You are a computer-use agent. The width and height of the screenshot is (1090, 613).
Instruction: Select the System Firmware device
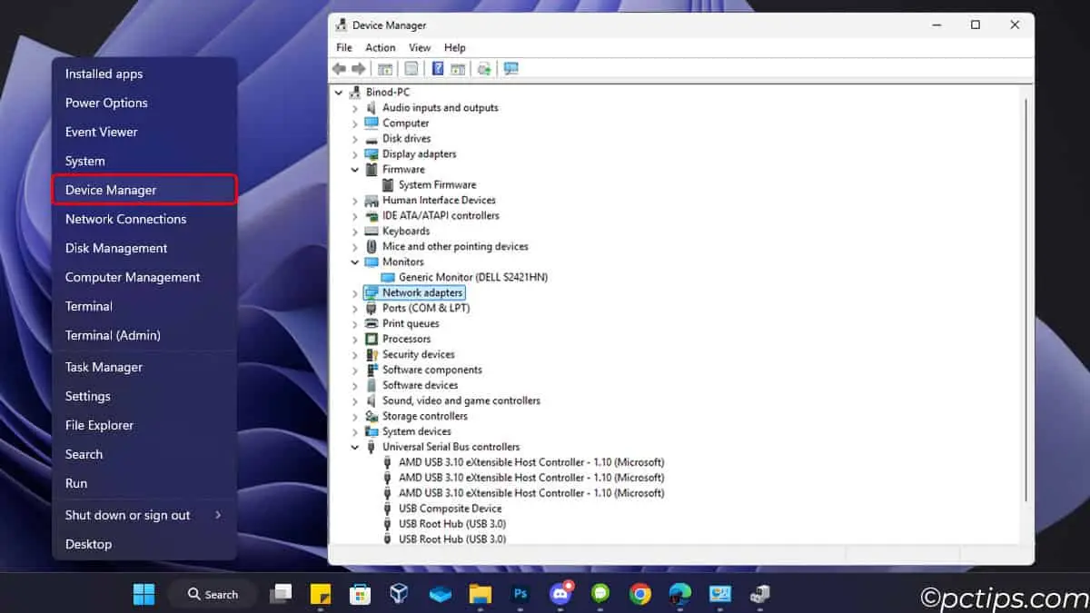437,185
